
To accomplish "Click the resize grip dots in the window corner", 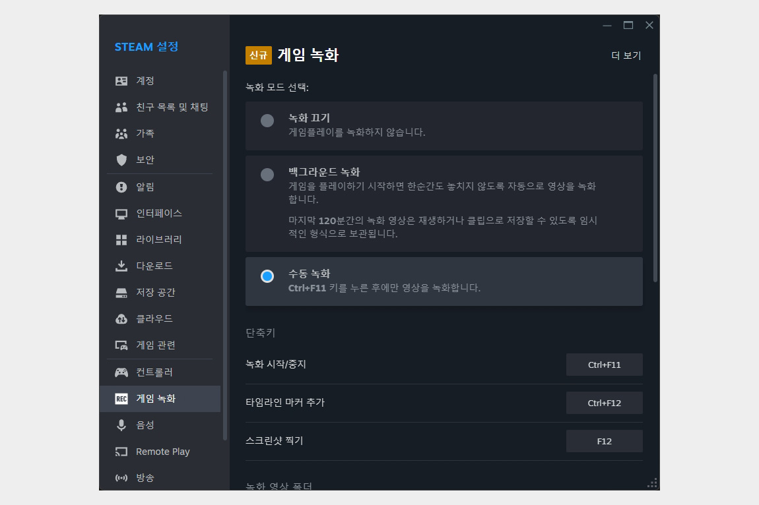I will (652, 483).
